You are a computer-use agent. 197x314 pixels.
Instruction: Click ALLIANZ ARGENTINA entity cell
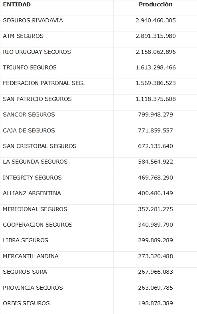pos(32,193)
